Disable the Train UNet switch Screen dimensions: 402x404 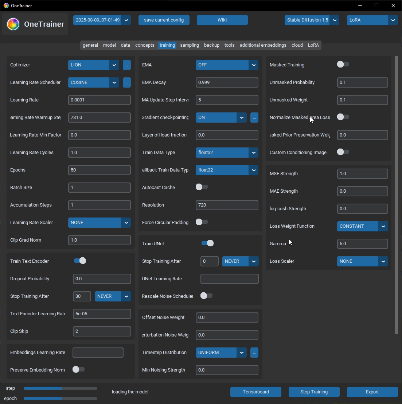207,243
